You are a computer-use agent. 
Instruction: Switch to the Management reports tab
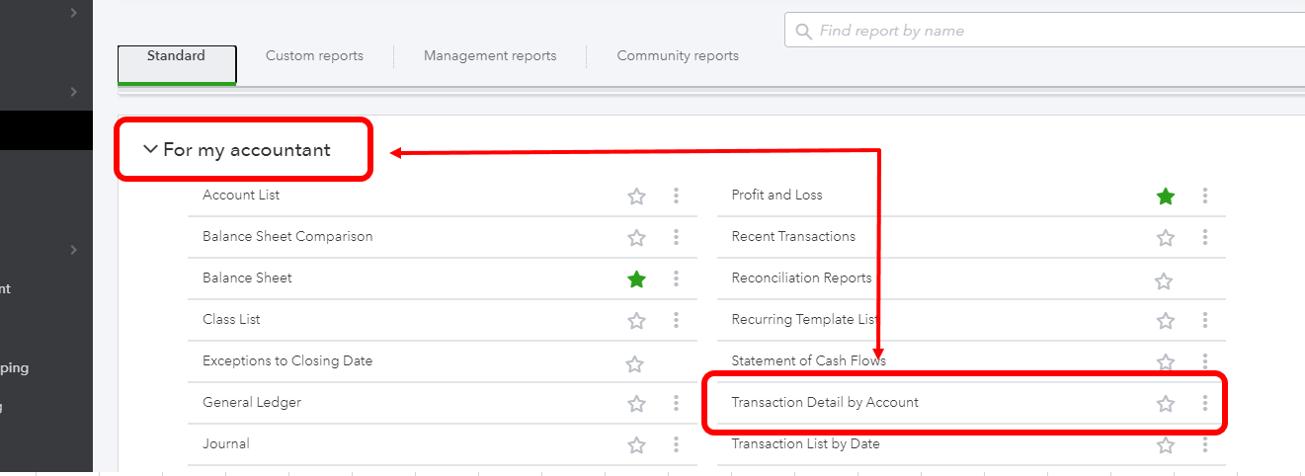pyautogui.click(x=490, y=56)
